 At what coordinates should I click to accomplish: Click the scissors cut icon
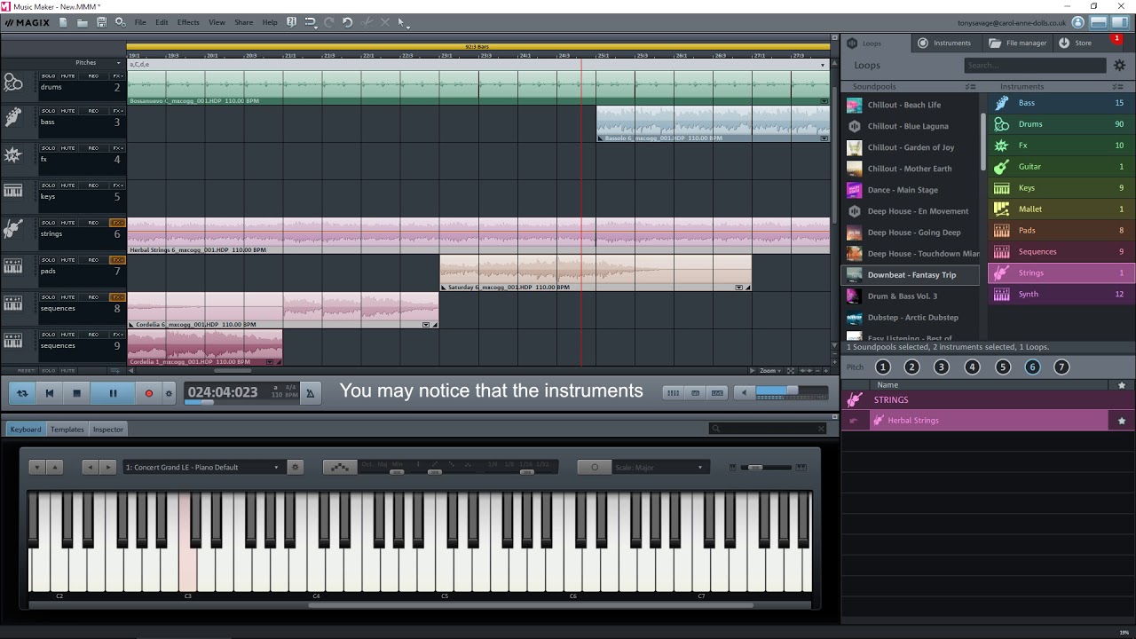[x=367, y=22]
